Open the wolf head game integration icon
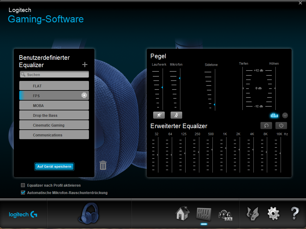The width and height of the screenshot is (306, 229). click(253, 214)
